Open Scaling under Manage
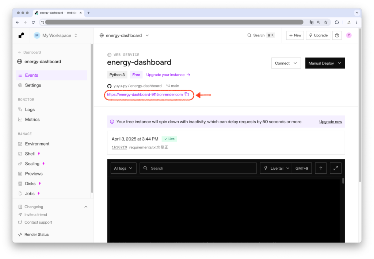The height and width of the screenshot is (259, 374). point(51,164)
